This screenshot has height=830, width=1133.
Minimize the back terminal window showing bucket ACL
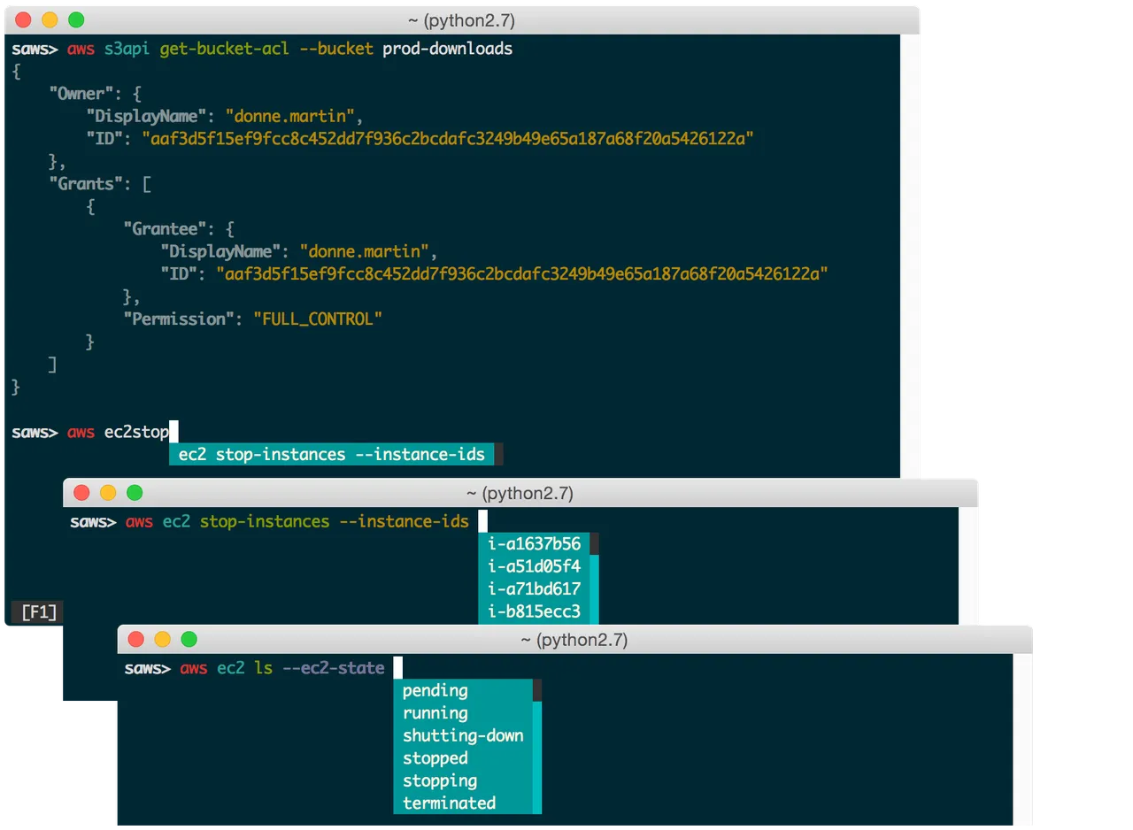50,19
